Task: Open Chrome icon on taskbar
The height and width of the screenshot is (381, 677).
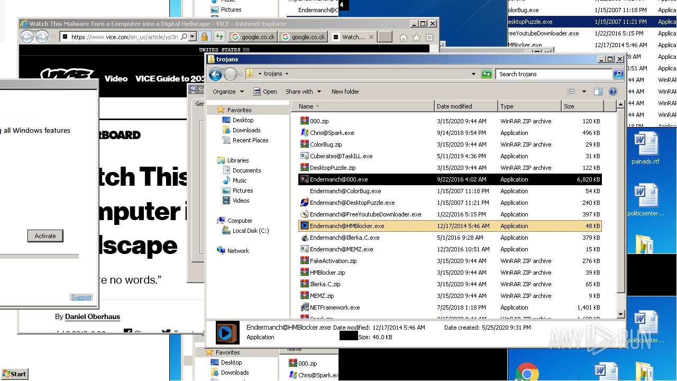Action: (527, 372)
